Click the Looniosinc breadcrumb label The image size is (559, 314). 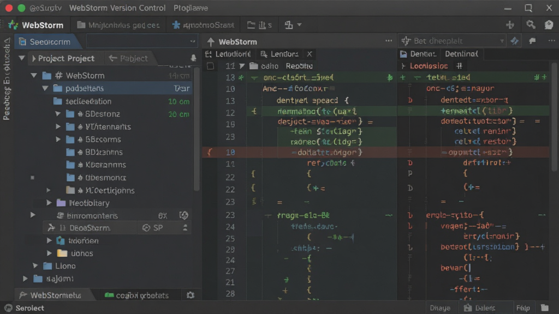point(429,66)
